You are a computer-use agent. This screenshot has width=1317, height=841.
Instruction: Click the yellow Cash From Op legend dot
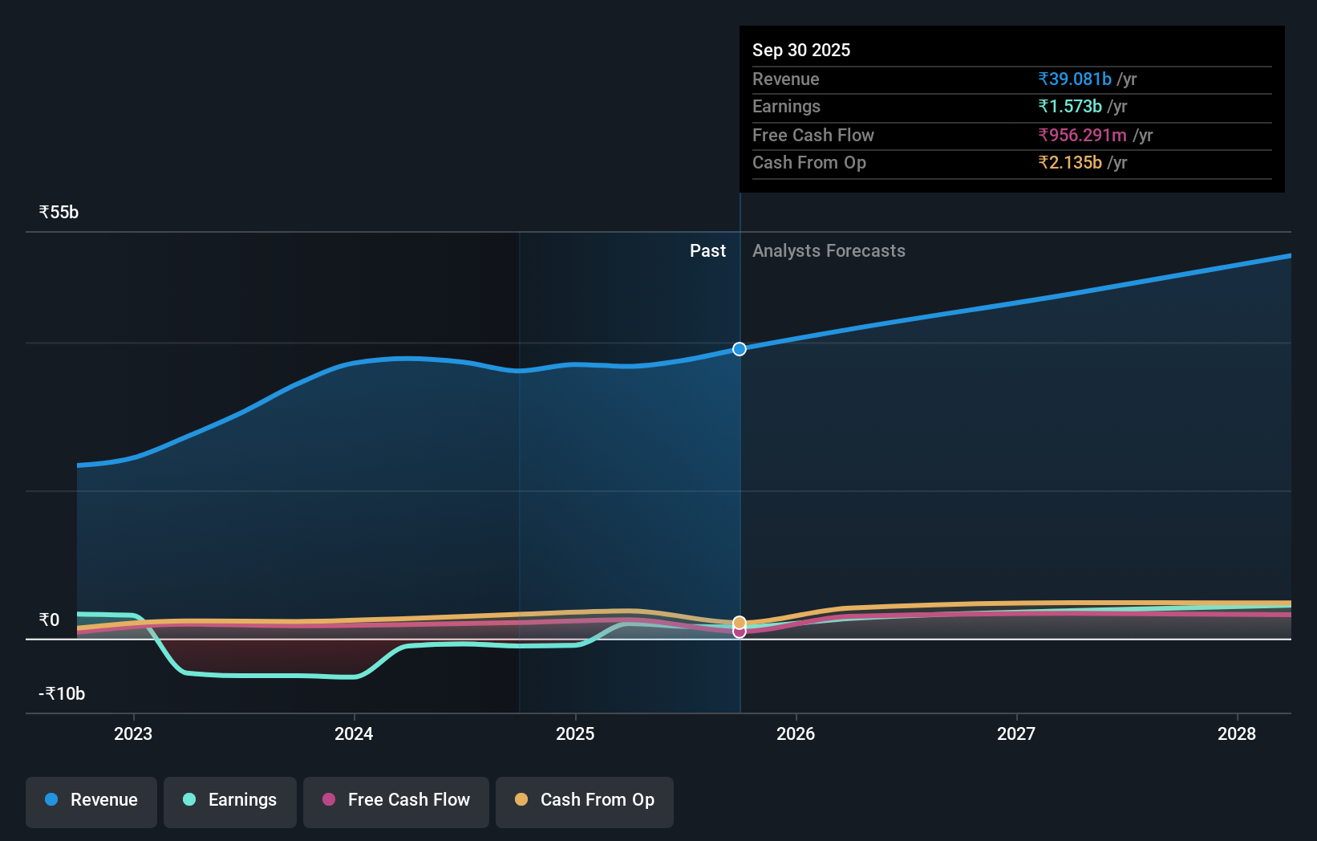[x=522, y=800]
